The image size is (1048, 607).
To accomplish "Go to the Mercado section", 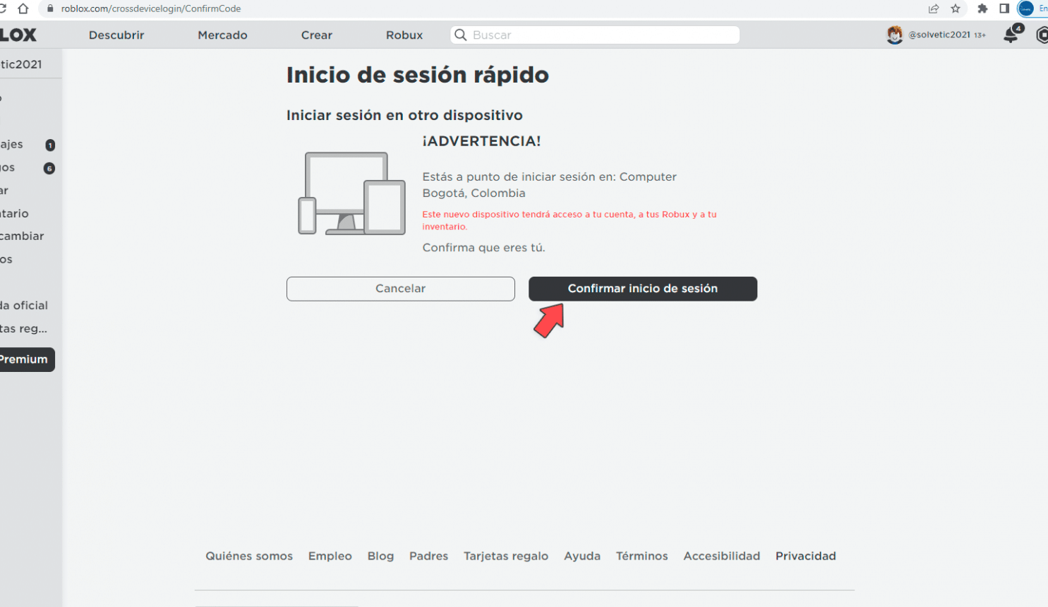I will [x=222, y=35].
